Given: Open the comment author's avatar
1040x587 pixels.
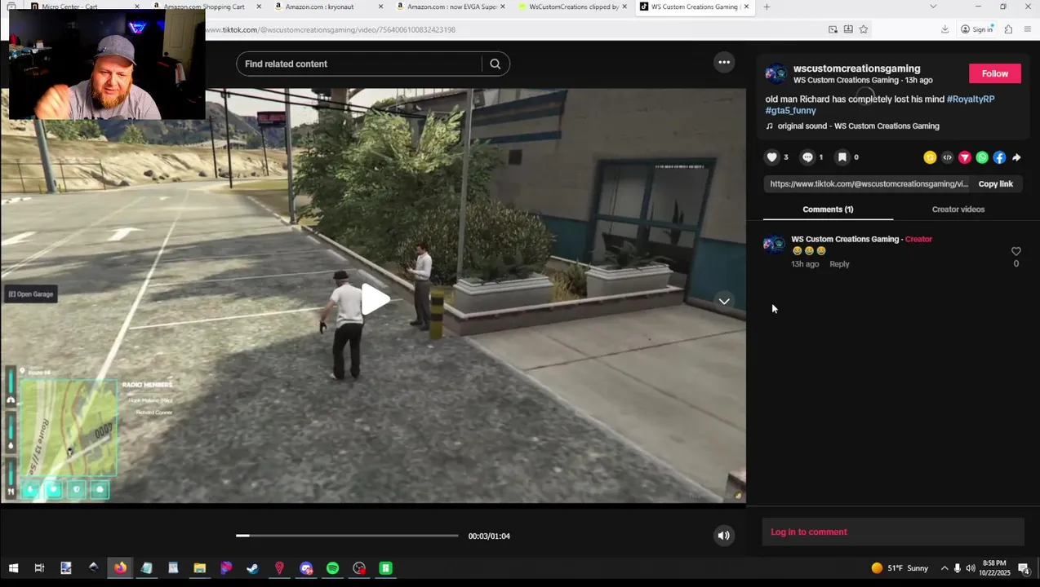Looking at the screenshot, I should tap(774, 244).
